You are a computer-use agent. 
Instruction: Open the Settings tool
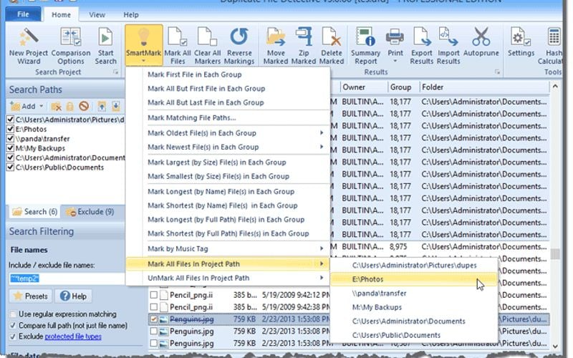521,42
